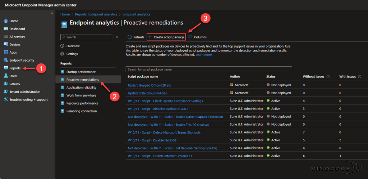This screenshot has height=179, width=368.
Task: Open Delete Microsoft Teams Shortcuts script
Action: pos(164,132)
